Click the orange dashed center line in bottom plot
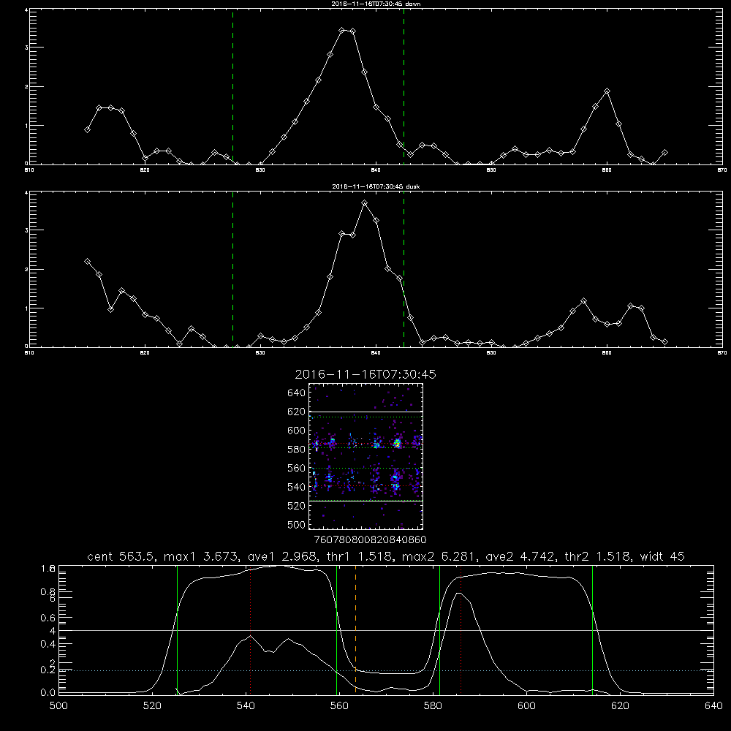This screenshot has width=731, height=731. (356, 629)
